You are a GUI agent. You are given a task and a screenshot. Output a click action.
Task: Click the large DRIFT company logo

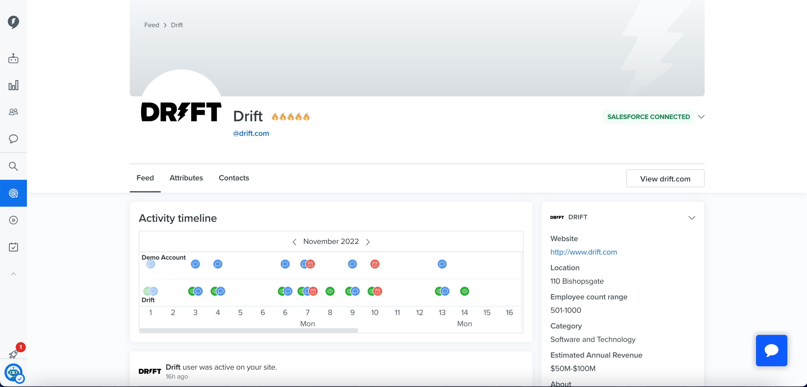coord(181,112)
